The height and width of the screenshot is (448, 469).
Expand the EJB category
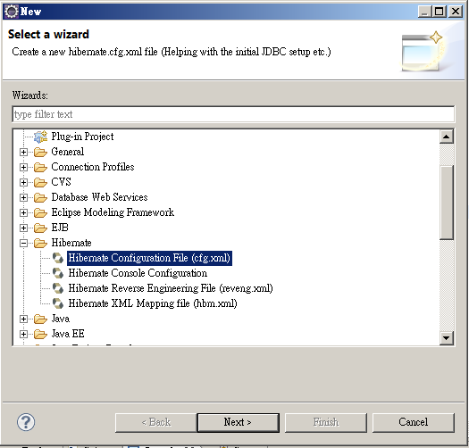point(23,228)
